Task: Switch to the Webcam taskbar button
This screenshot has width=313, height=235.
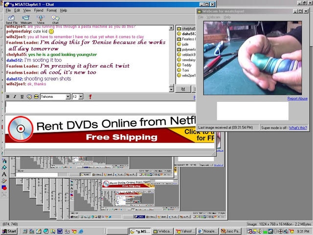Action: click(162, 232)
